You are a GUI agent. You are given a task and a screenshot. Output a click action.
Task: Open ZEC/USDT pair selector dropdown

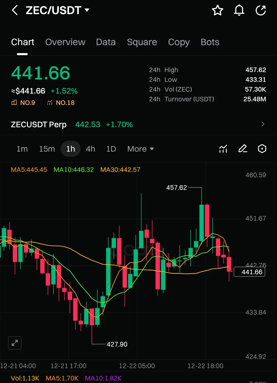click(57, 10)
